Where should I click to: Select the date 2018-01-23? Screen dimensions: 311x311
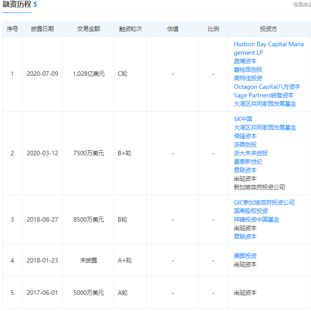pyautogui.click(x=42, y=260)
